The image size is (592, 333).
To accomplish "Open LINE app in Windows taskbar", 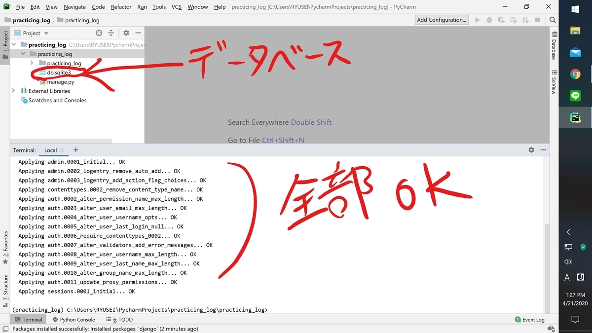I will 575,96.
